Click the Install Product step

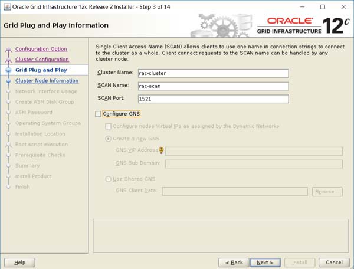click(x=33, y=176)
